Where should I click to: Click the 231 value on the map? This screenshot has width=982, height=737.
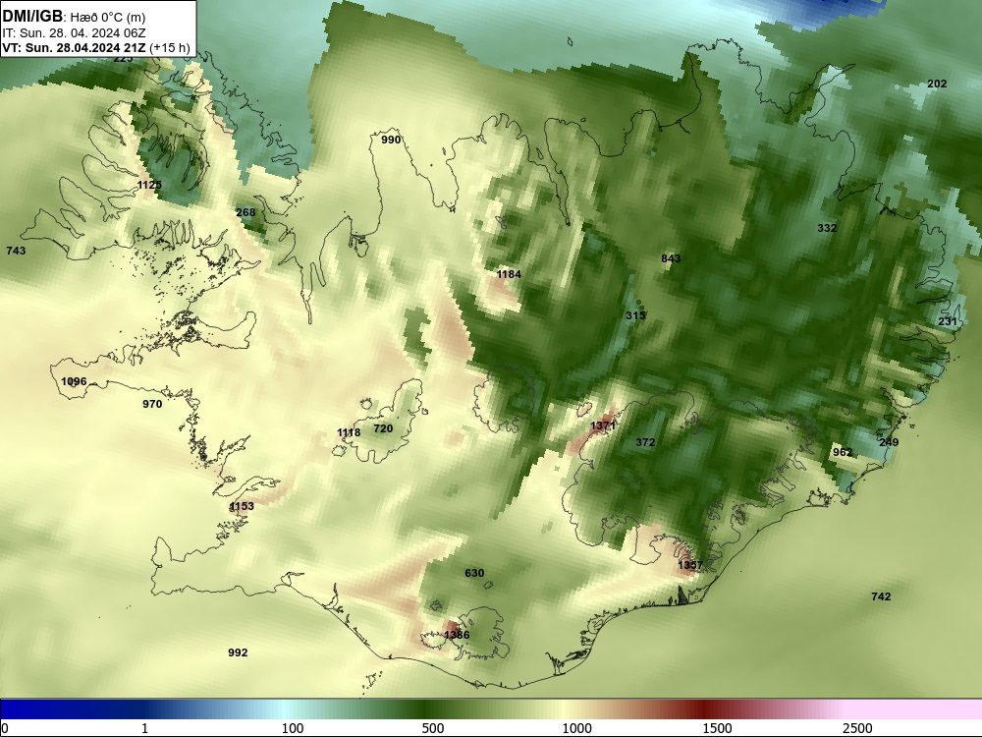point(948,321)
